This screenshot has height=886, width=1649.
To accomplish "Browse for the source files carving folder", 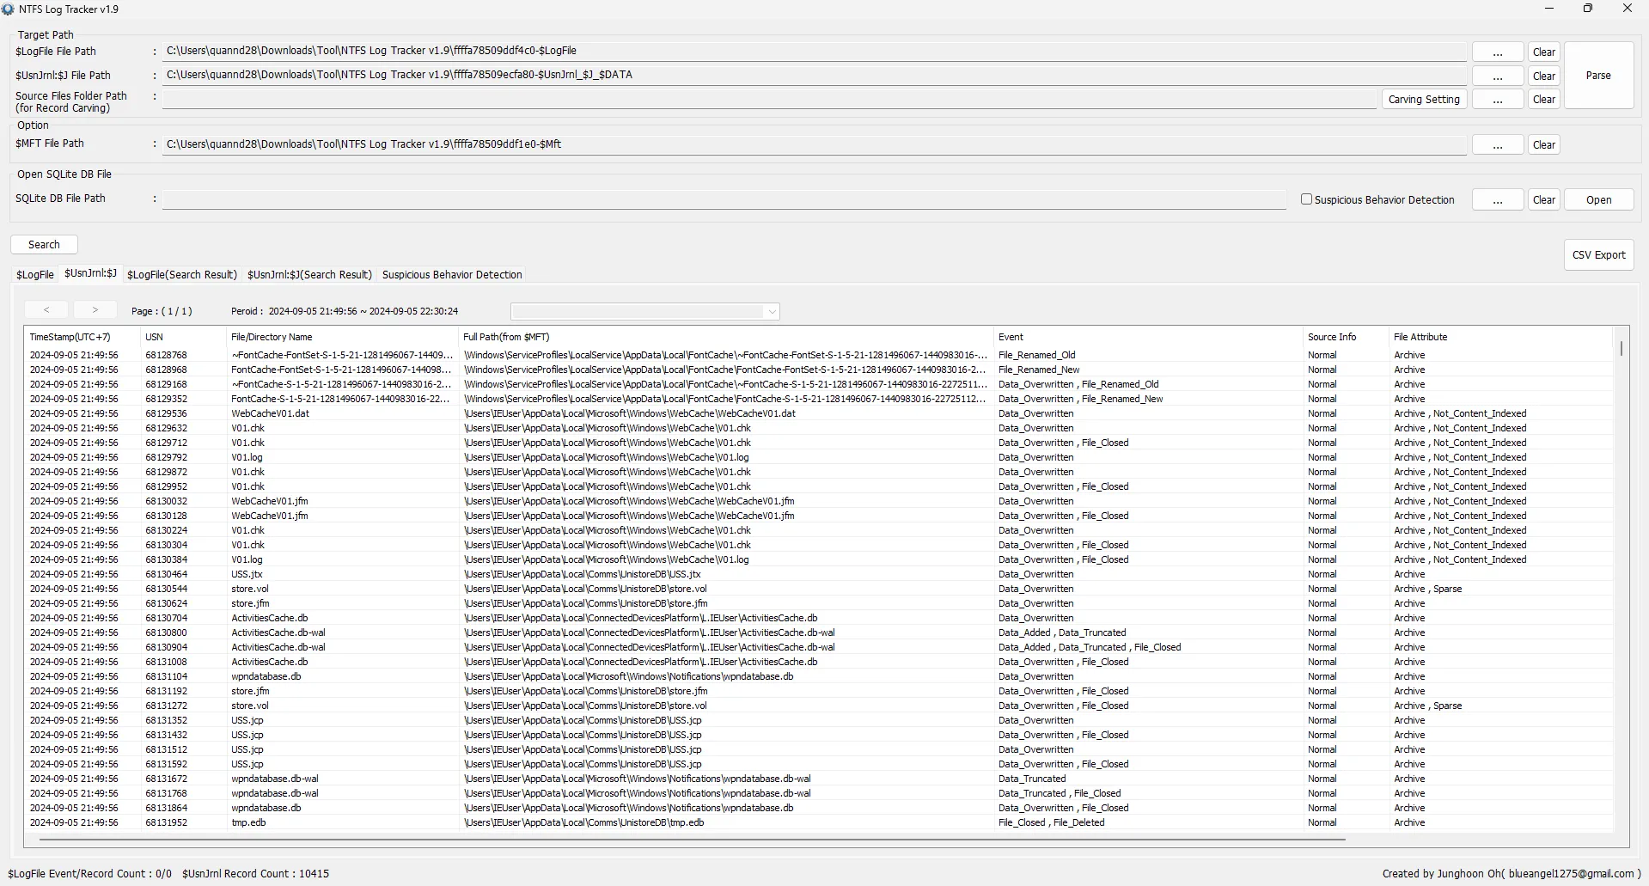I will (1497, 100).
